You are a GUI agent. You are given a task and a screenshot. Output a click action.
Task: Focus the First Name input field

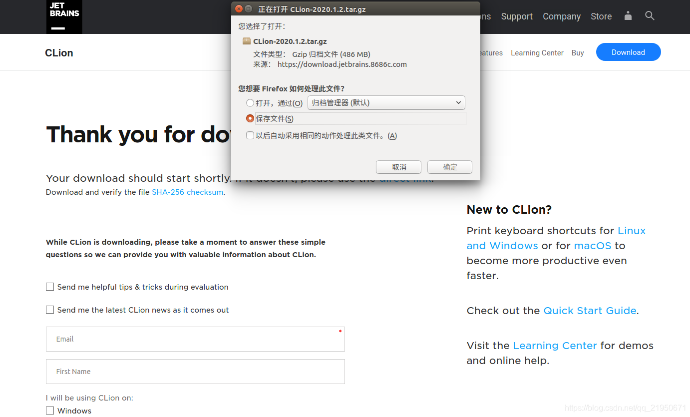pyautogui.click(x=195, y=372)
